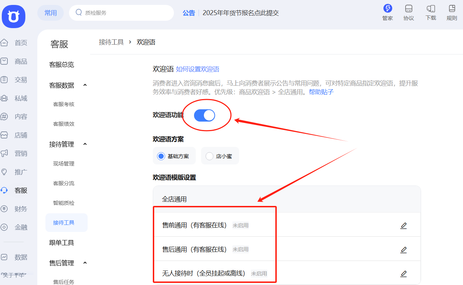Click the 欢迎语 breadcrumb text
This screenshot has width=463, height=285.
click(146, 42)
